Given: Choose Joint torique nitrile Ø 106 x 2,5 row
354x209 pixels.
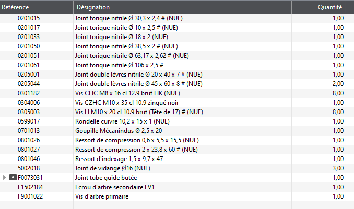Looking at the screenshot, I should pyautogui.click(x=172, y=65).
